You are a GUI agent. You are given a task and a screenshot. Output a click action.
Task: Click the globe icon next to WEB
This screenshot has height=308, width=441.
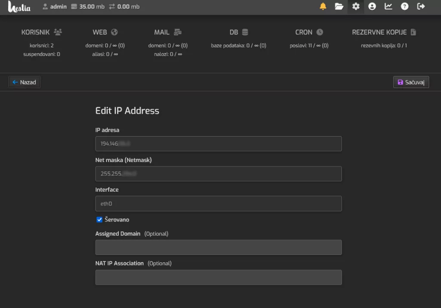[x=114, y=32]
